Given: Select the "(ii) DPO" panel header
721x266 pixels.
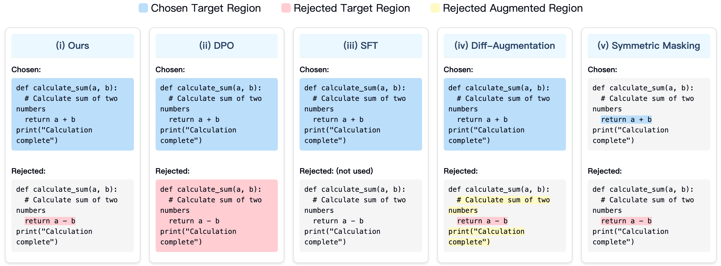Looking at the screenshot, I should click(217, 46).
